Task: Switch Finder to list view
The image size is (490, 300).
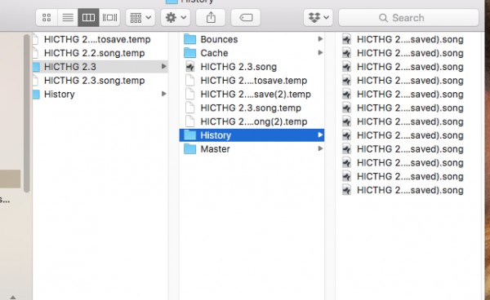Action: [x=68, y=17]
